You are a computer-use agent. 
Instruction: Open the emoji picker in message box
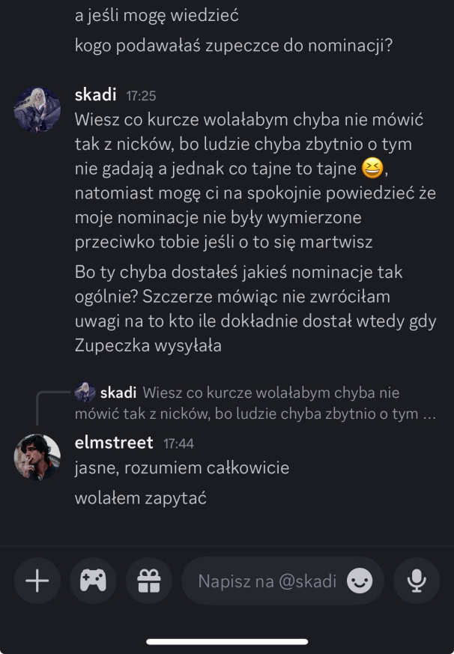tap(360, 581)
